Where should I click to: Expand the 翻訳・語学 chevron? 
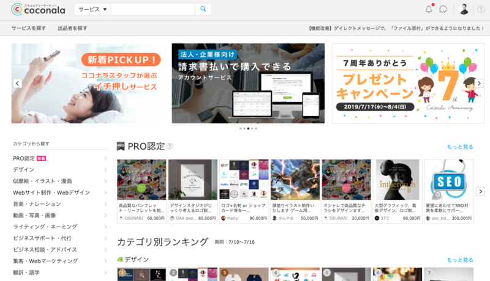(x=105, y=272)
